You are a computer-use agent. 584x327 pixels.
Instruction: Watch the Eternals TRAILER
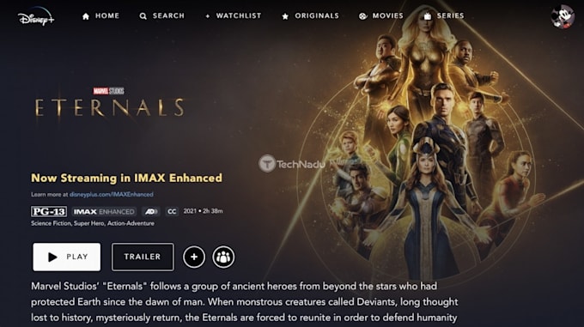tap(143, 257)
